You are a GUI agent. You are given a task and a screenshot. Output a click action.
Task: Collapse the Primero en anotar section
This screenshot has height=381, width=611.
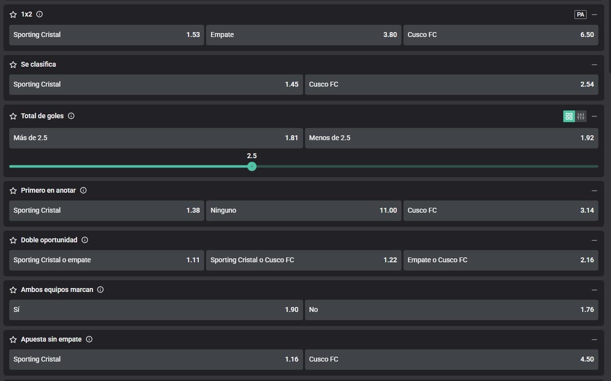(594, 191)
